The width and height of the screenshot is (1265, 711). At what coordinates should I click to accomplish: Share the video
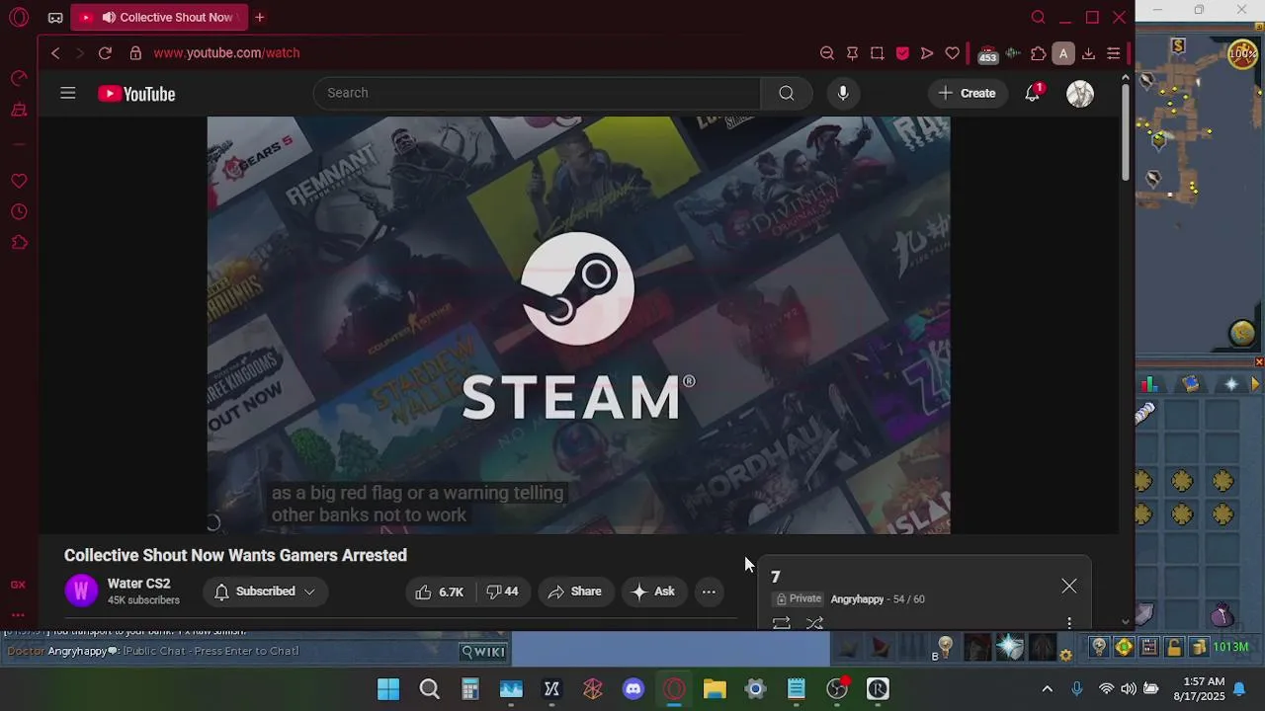(x=574, y=592)
